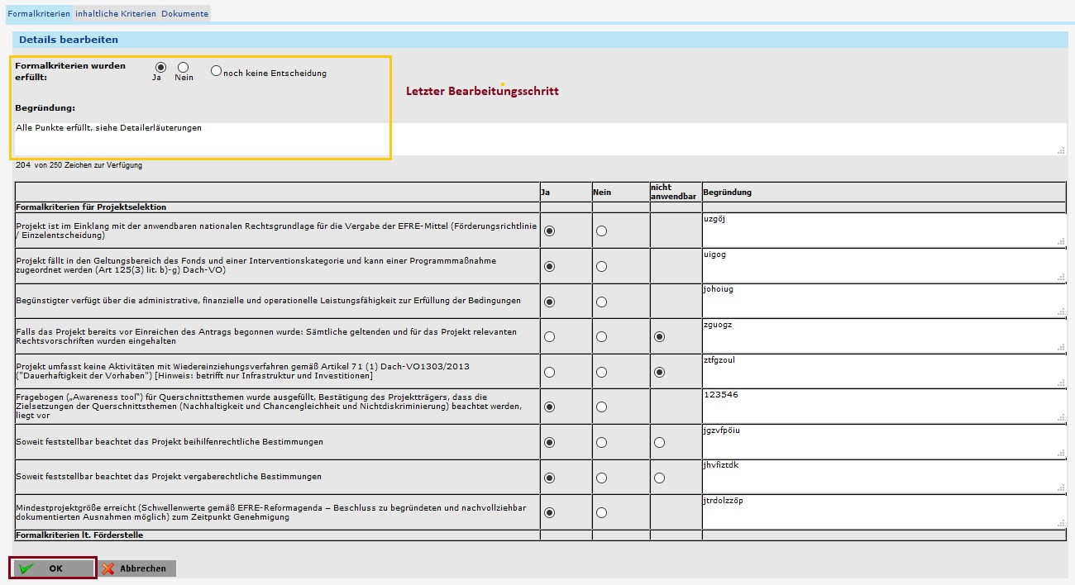
Task: Edit the main Begründung text area
Action: (540, 138)
